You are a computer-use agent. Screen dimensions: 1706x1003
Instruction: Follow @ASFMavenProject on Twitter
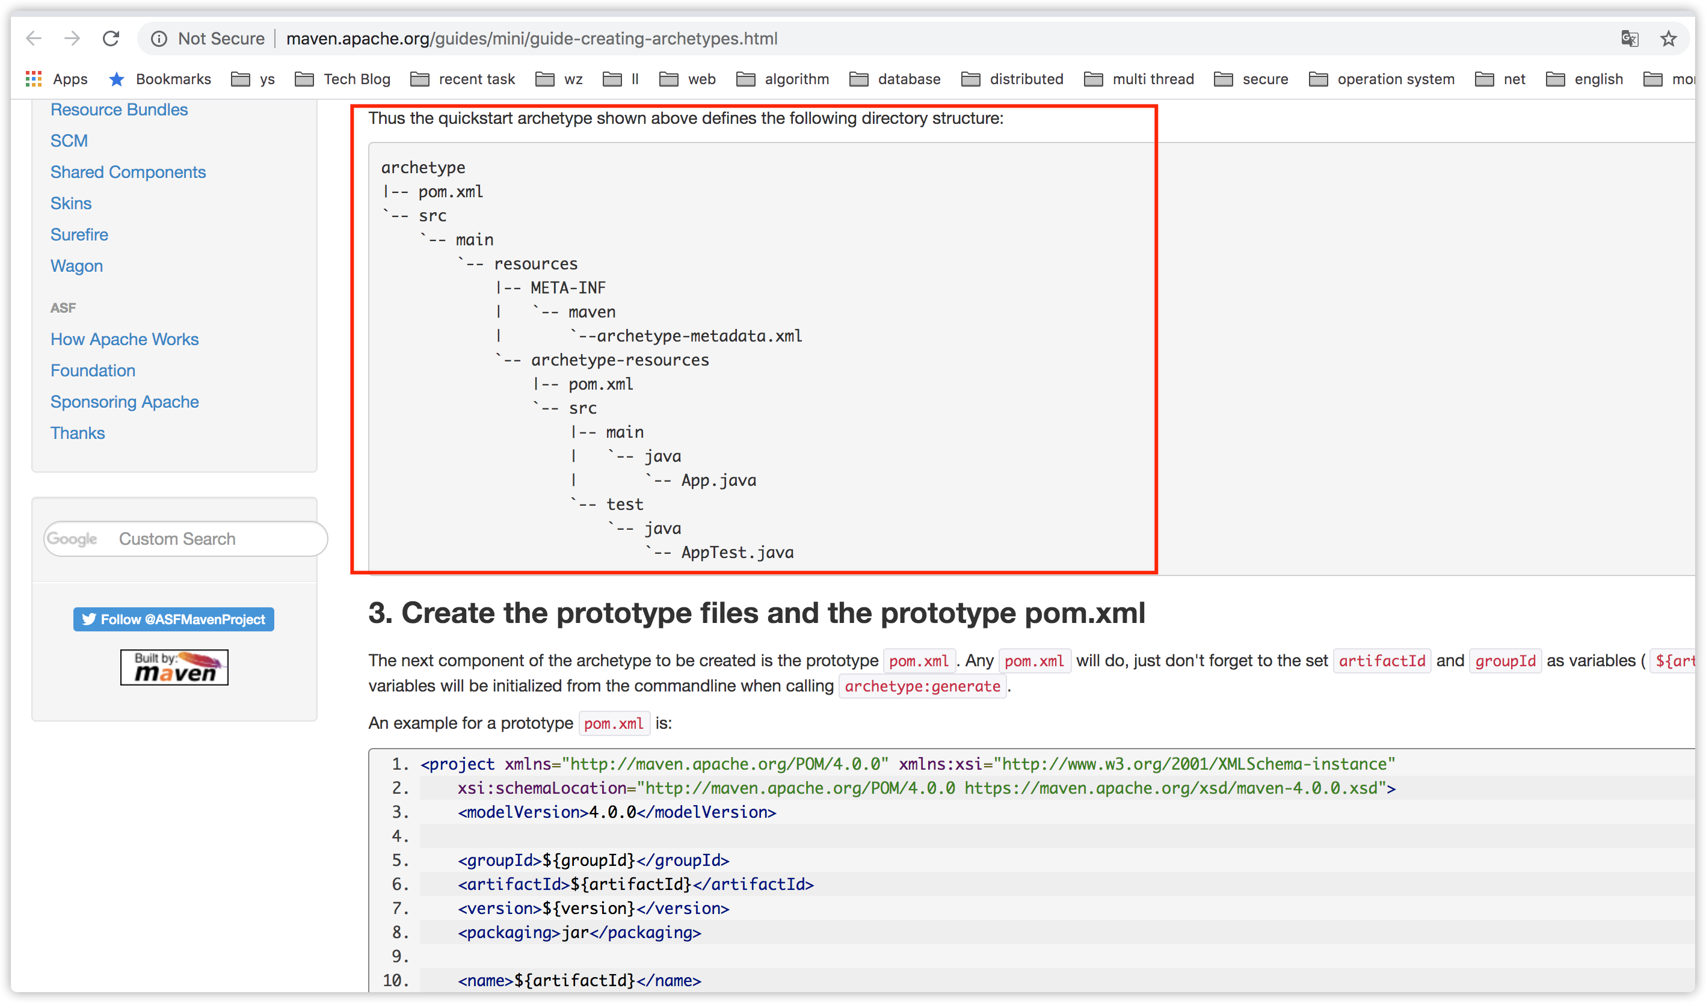(x=173, y=619)
